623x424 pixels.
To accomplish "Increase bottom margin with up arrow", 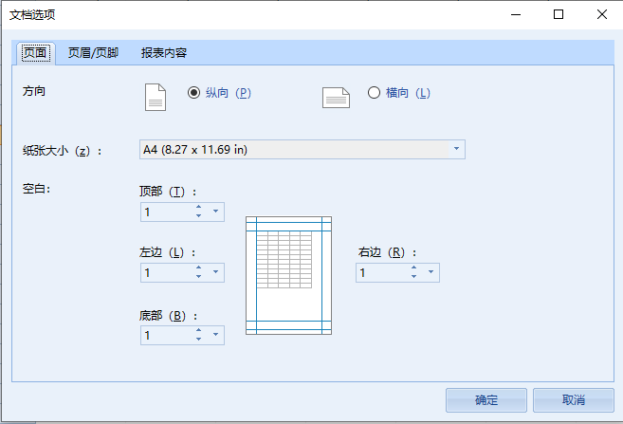I will pyautogui.click(x=199, y=331).
